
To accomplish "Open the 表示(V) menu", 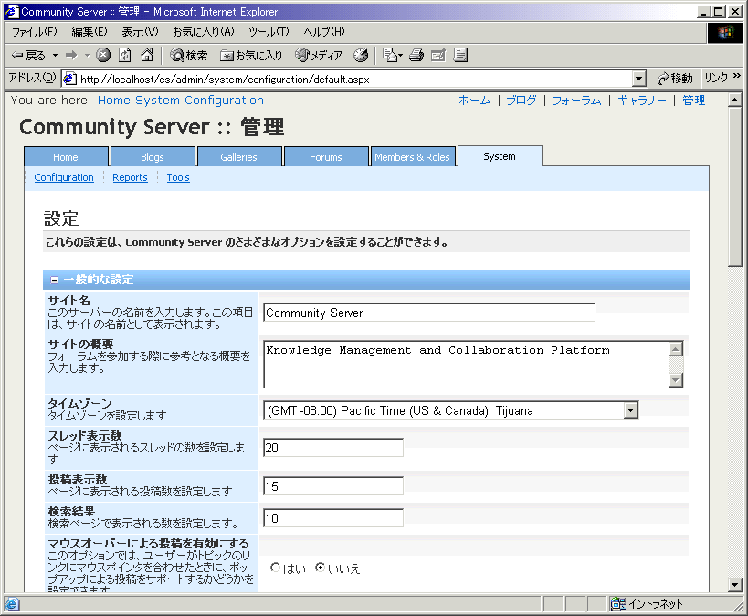I will 140,32.
